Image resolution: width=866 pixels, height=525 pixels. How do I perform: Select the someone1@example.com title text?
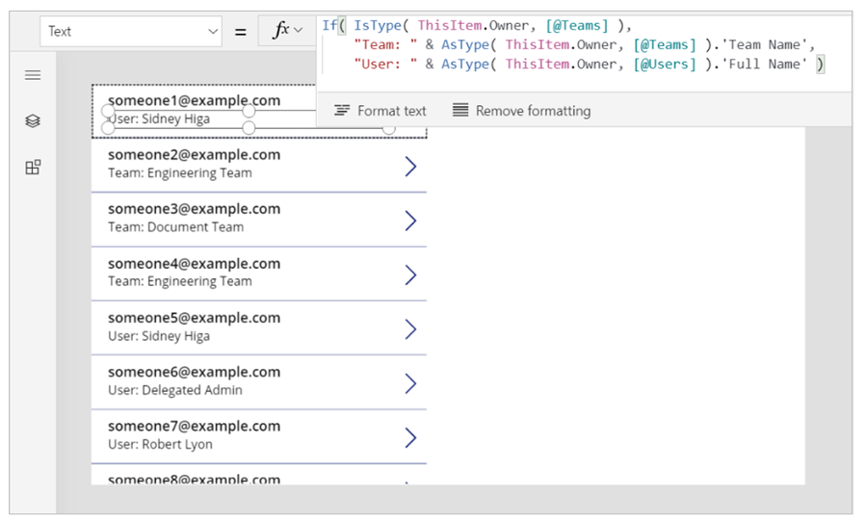[194, 100]
